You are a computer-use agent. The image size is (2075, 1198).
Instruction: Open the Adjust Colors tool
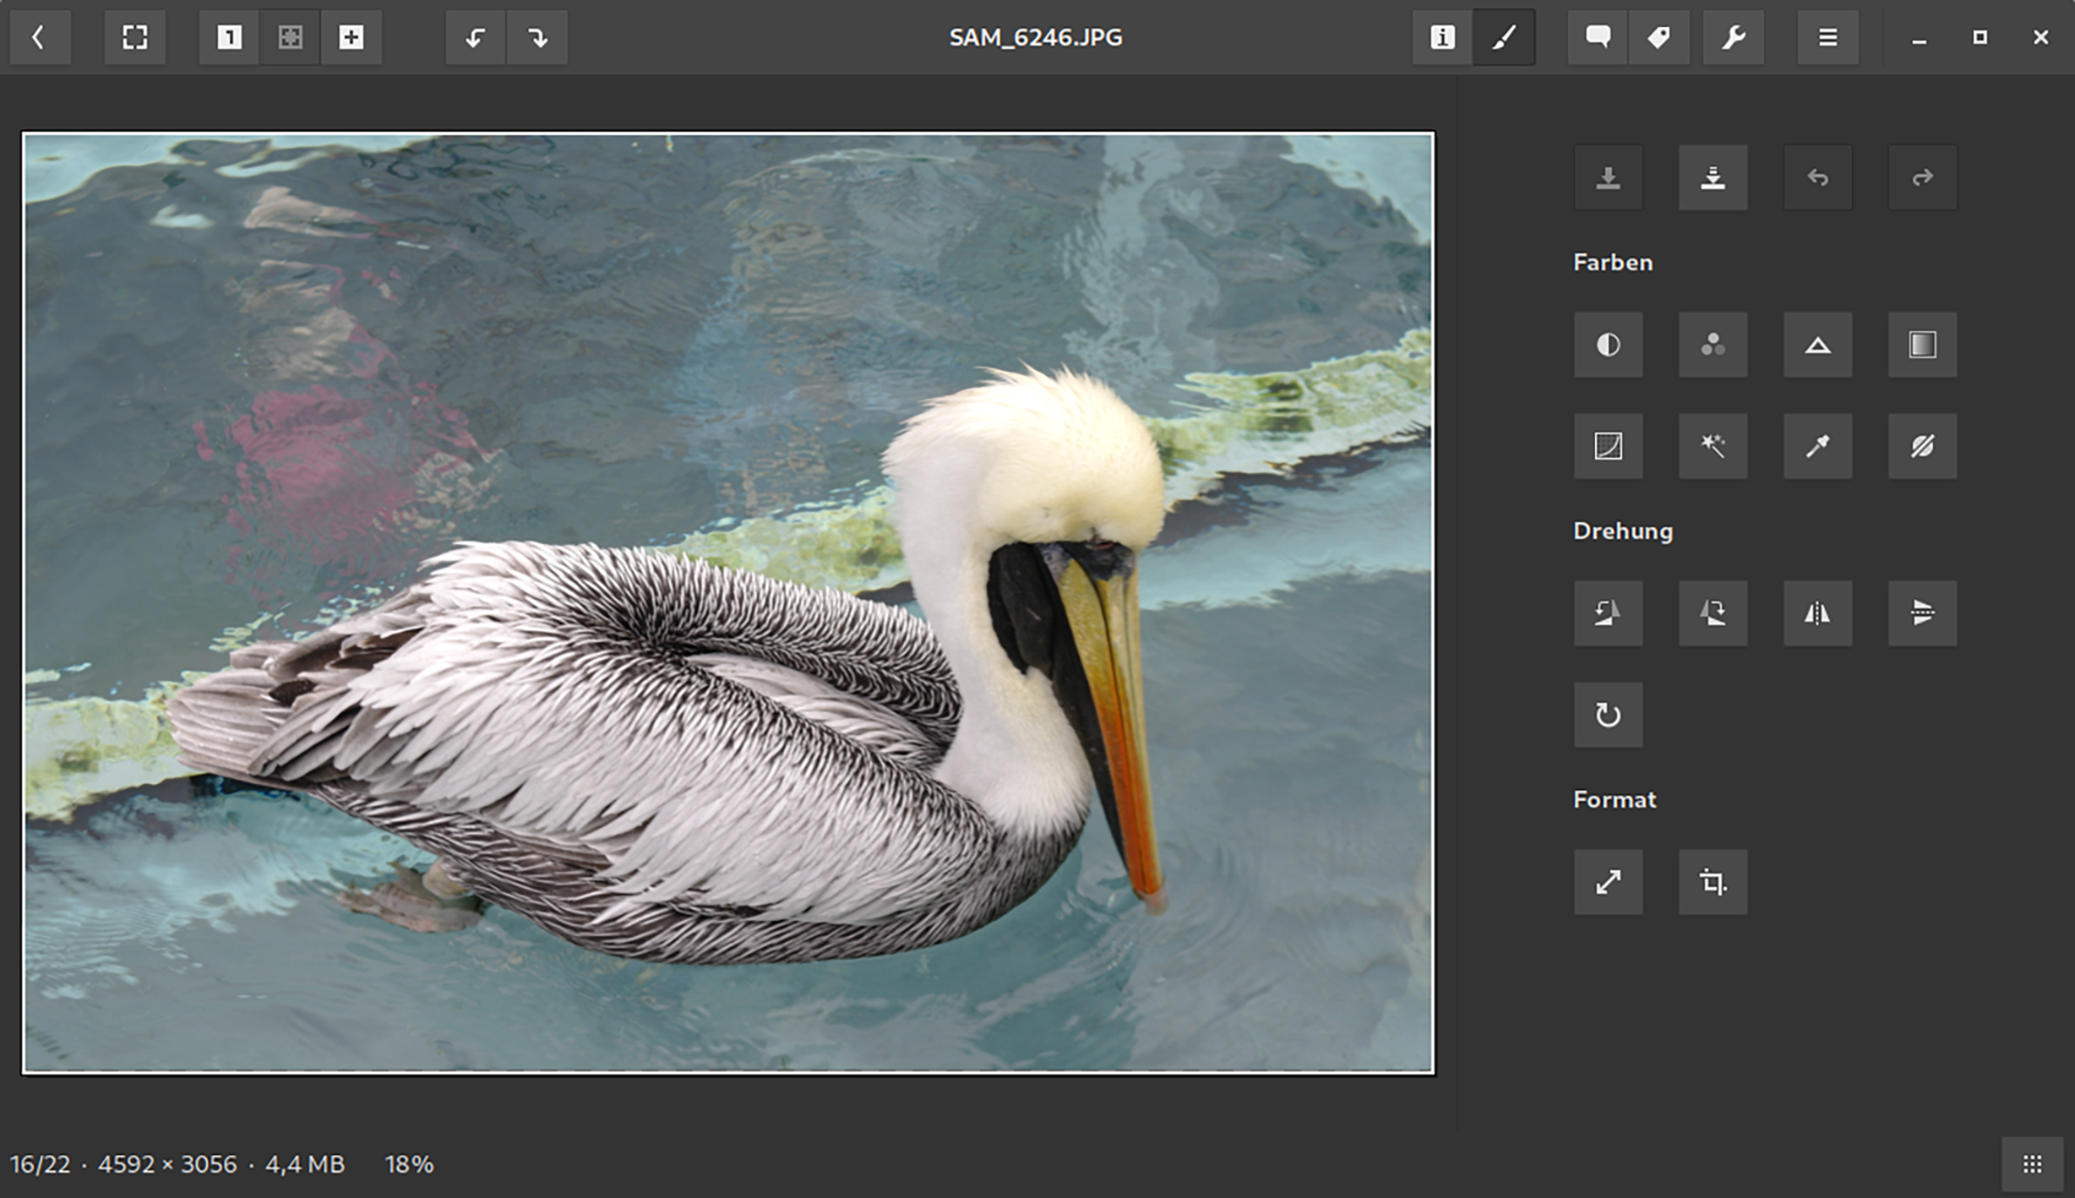[1713, 345]
